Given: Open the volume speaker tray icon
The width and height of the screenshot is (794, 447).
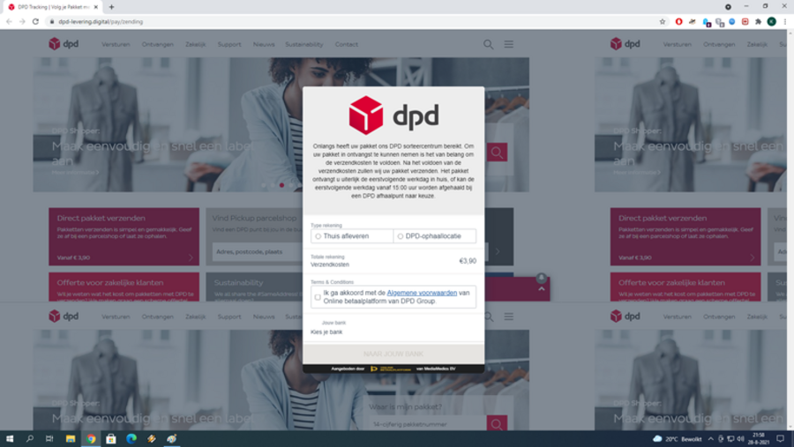Looking at the screenshot, I should (741, 439).
